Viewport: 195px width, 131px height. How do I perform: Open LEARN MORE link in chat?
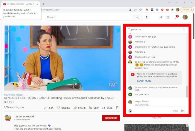coord(144,81)
